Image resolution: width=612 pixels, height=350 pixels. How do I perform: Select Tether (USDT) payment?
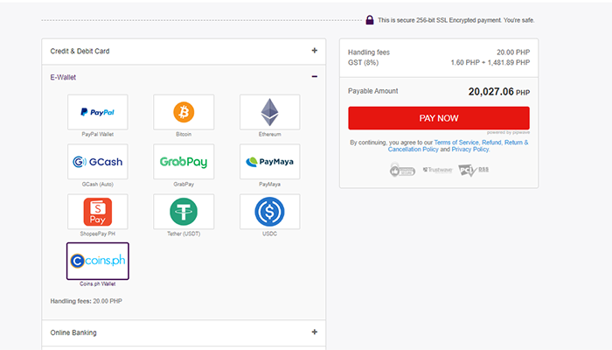(184, 212)
